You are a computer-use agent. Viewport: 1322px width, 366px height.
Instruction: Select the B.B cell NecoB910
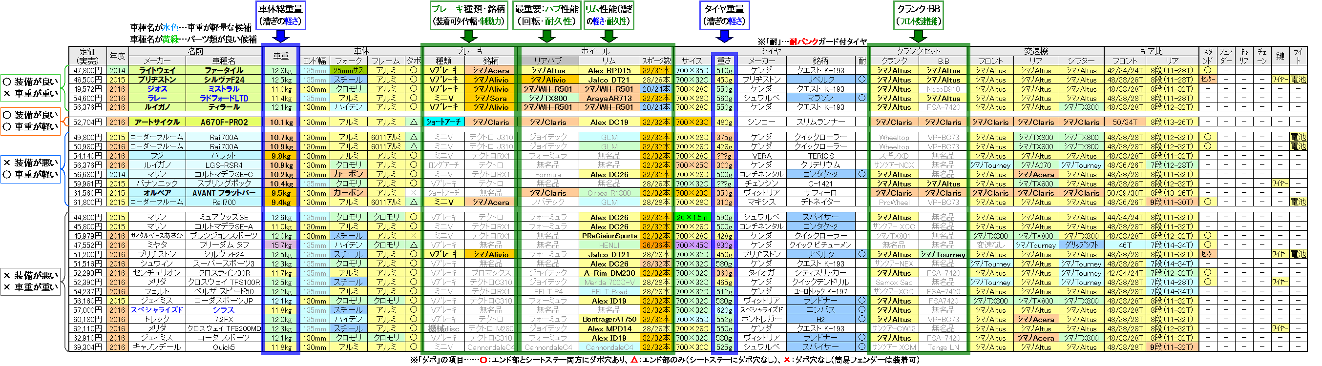point(943,89)
